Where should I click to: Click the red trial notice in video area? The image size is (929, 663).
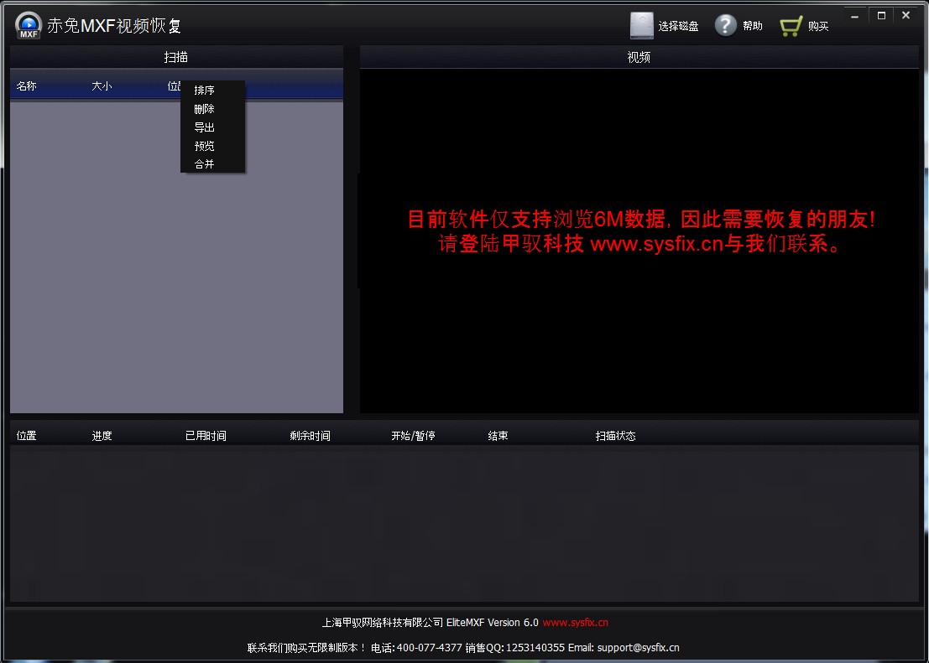(x=641, y=230)
